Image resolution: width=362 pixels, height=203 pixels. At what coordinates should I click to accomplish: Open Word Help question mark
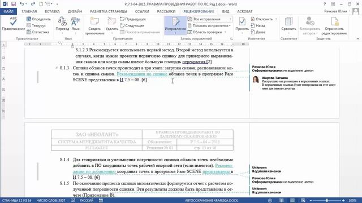point(325,4)
